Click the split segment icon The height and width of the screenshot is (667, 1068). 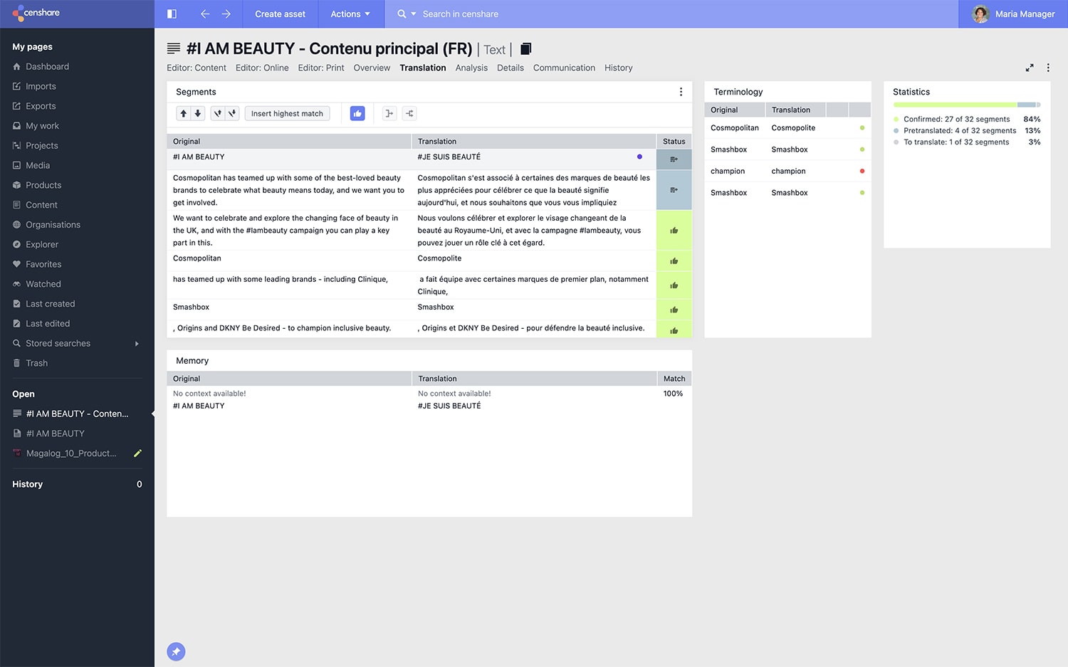point(409,113)
